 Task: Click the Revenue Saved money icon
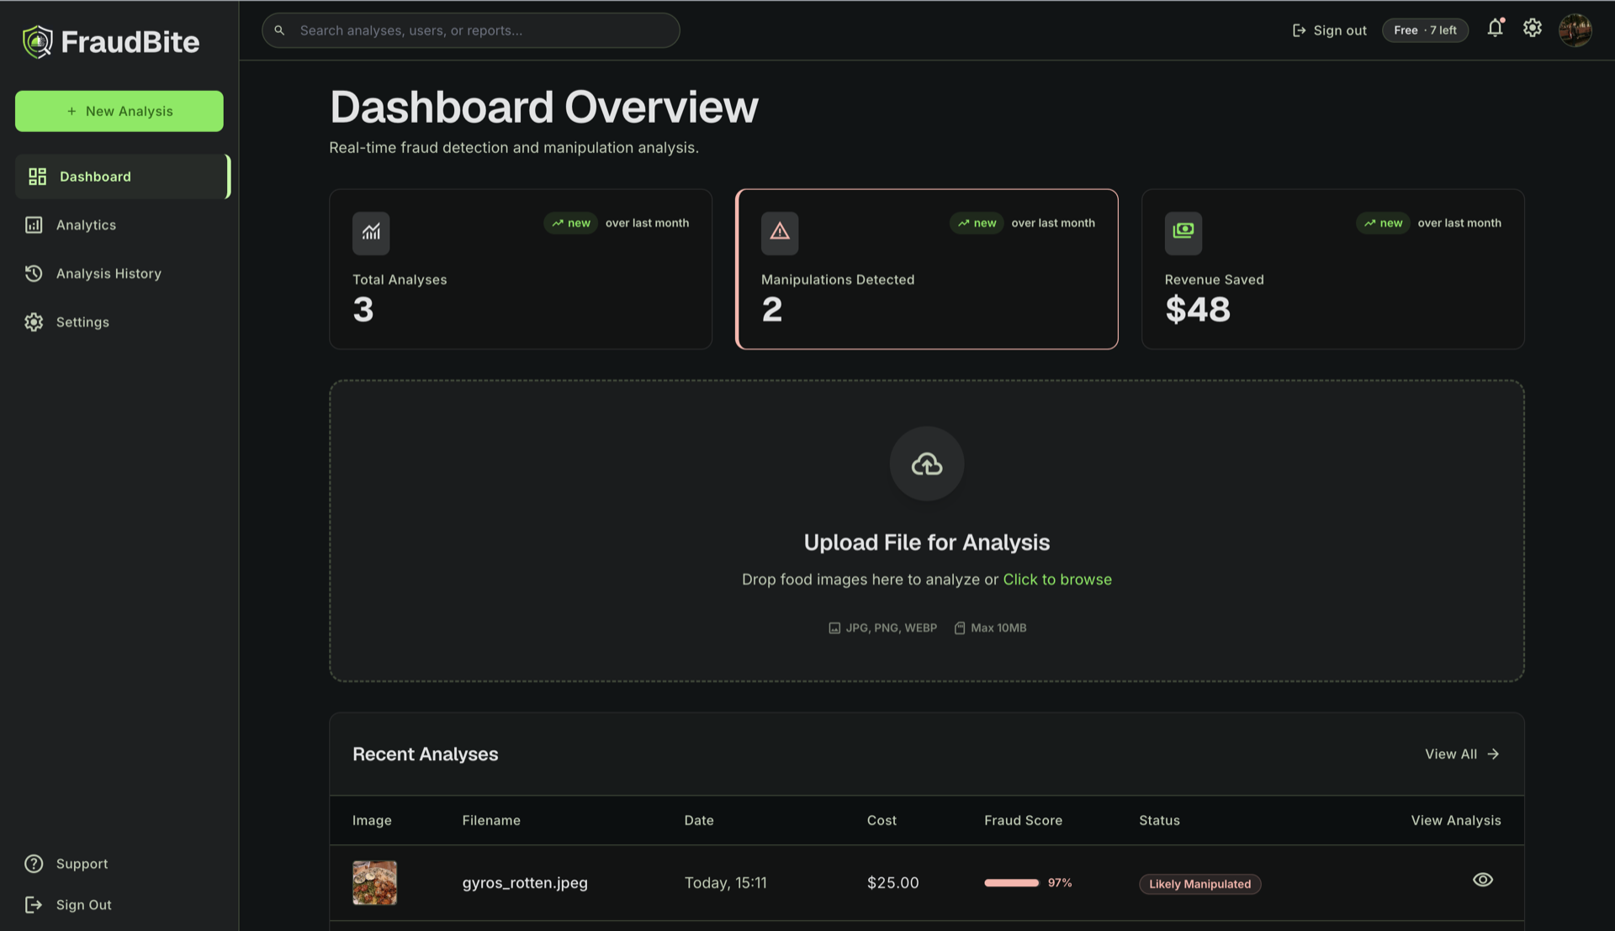click(x=1183, y=233)
